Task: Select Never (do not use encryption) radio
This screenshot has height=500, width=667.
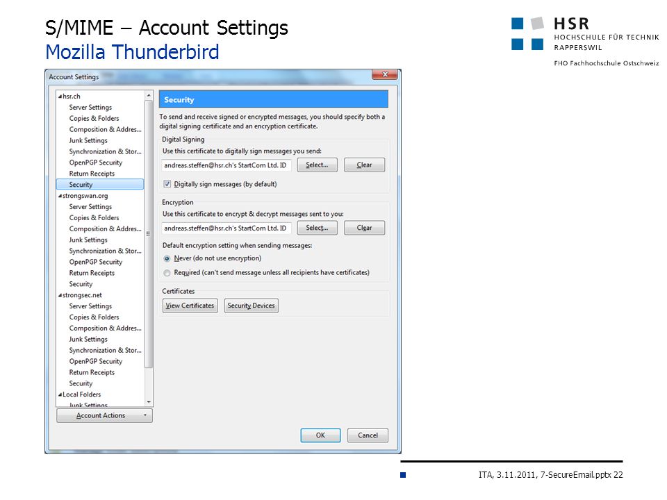Action: pos(167,258)
